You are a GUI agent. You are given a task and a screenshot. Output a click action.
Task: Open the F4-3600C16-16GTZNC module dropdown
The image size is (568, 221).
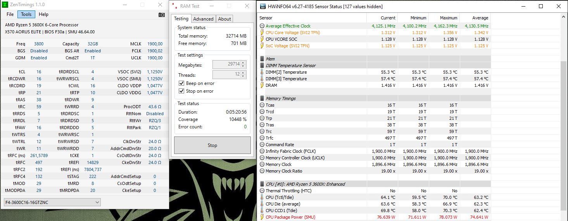point(52,202)
